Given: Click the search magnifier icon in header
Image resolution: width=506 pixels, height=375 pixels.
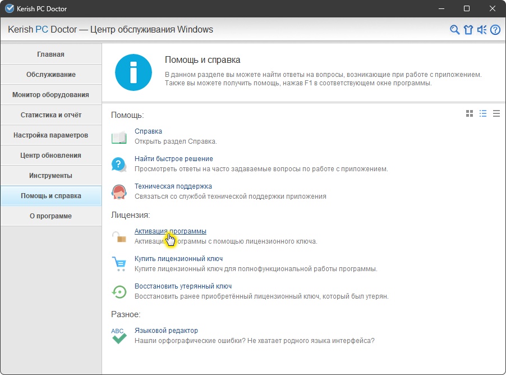Looking at the screenshot, I should [455, 30].
